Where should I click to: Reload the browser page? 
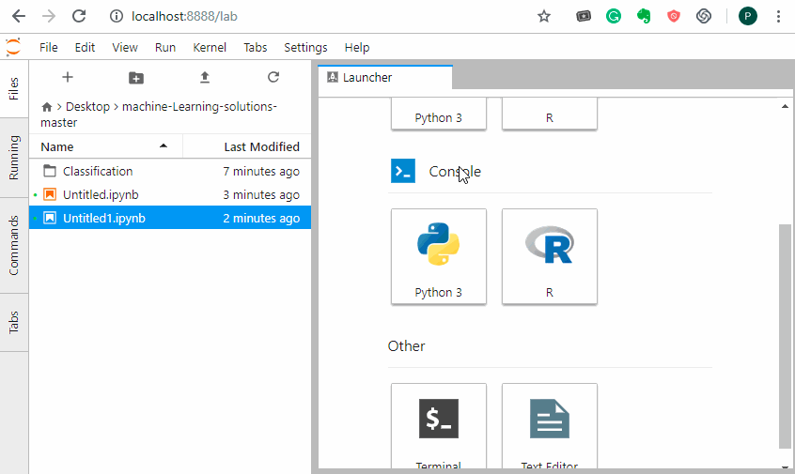click(79, 16)
